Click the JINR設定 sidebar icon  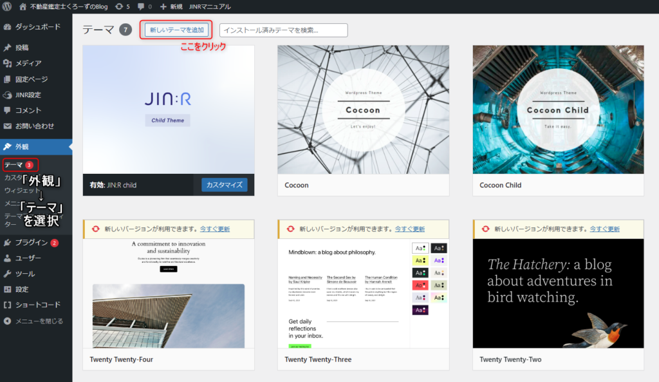(x=7, y=95)
